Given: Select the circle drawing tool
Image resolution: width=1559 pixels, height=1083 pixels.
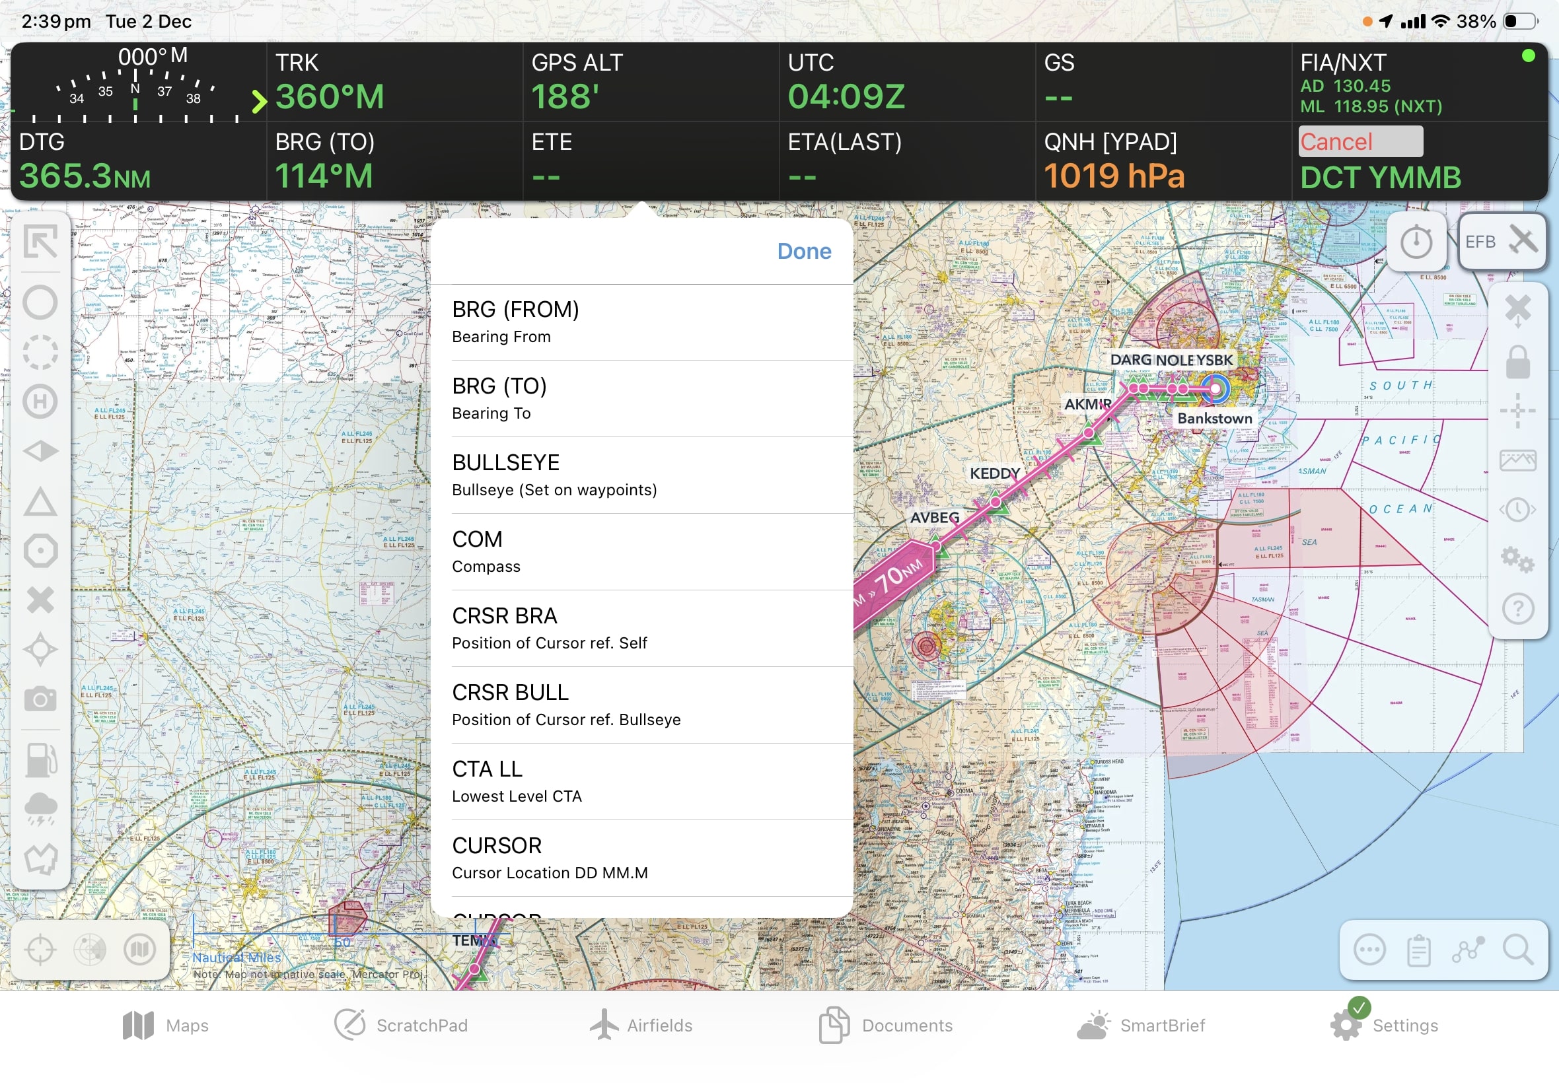Looking at the screenshot, I should [x=40, y=302].
